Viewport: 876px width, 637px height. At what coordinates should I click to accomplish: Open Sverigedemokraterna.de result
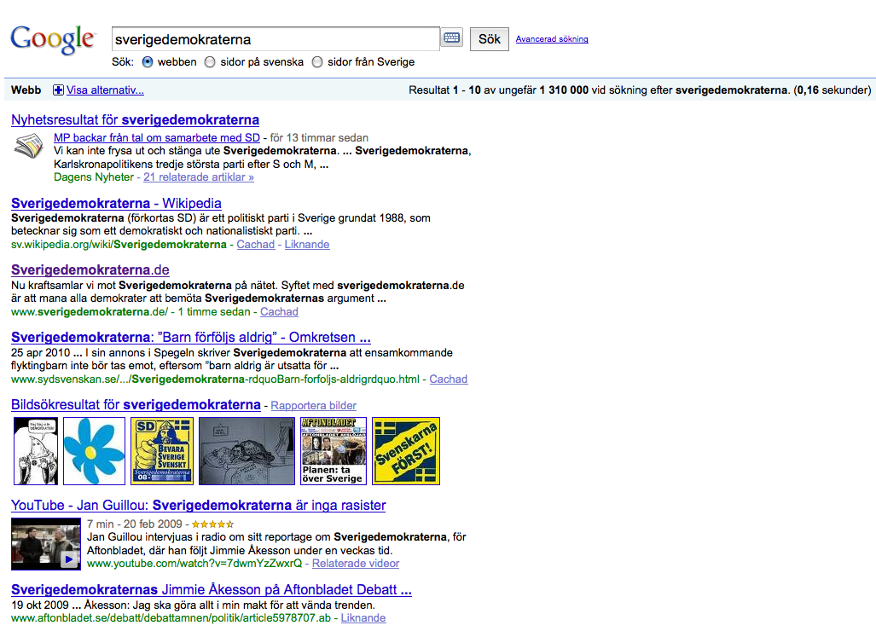pyautogui.click(x=90, y=269)
